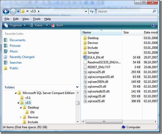The width and height of the screenshot is (162, 134).
Task: Sort by the Date modified column header
Action: [150, 32]
